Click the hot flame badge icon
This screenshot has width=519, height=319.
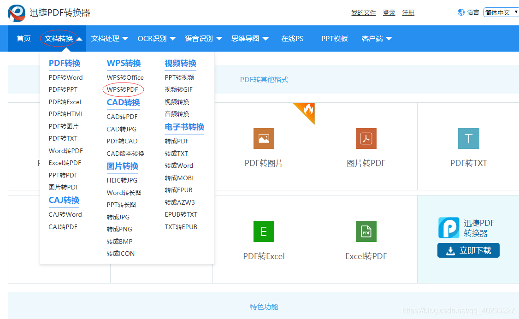tap(308, 109)
